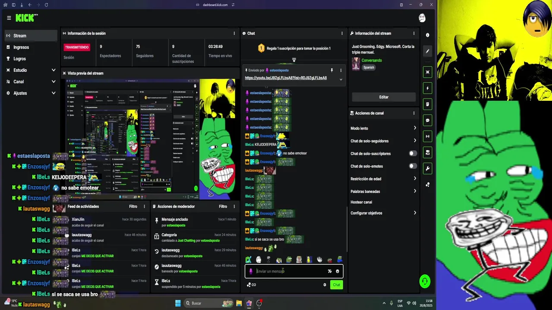The width and height of the screenshot is (552, 310).
Task: Click the stream preview thumbnail
Action: pyautogui.click(x=150, y=139)
